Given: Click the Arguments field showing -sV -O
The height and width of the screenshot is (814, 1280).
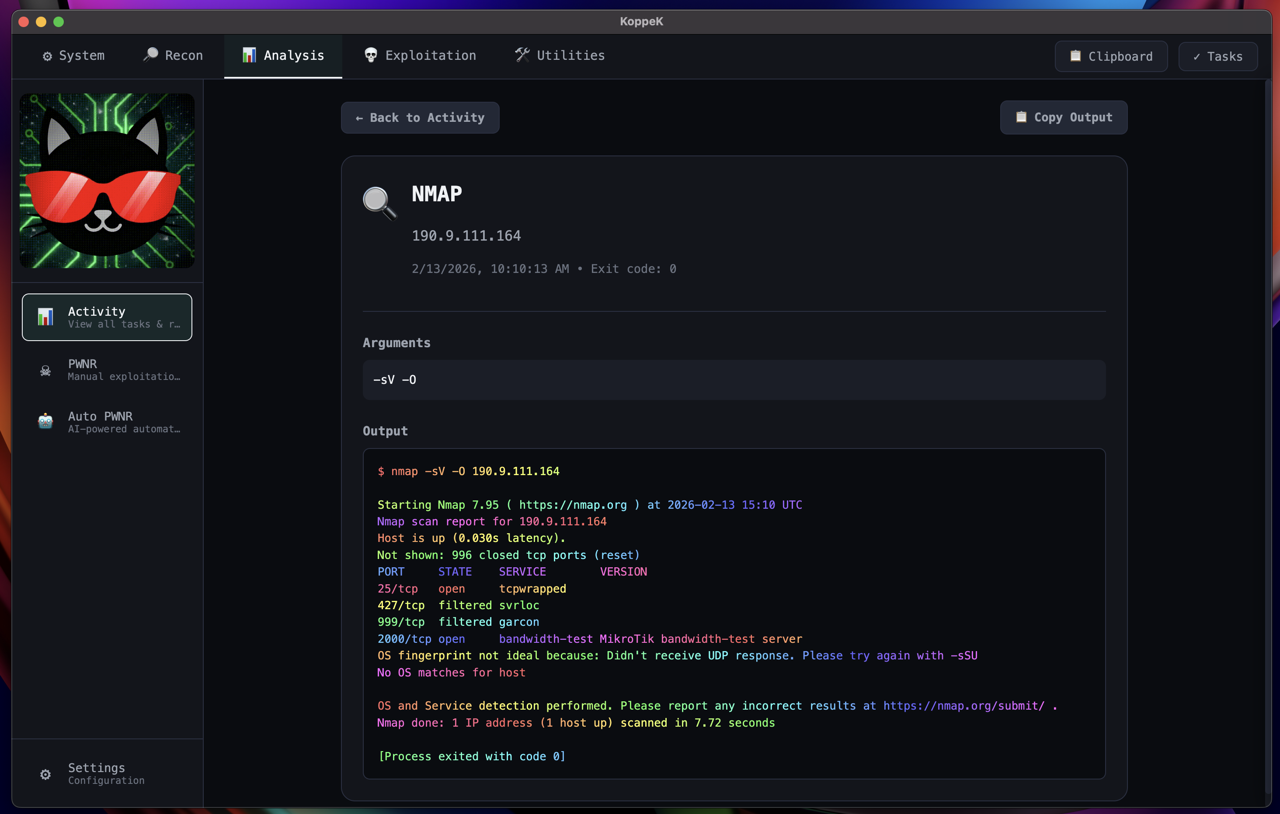Looking at the screenshot, I should tap(734, 379).
